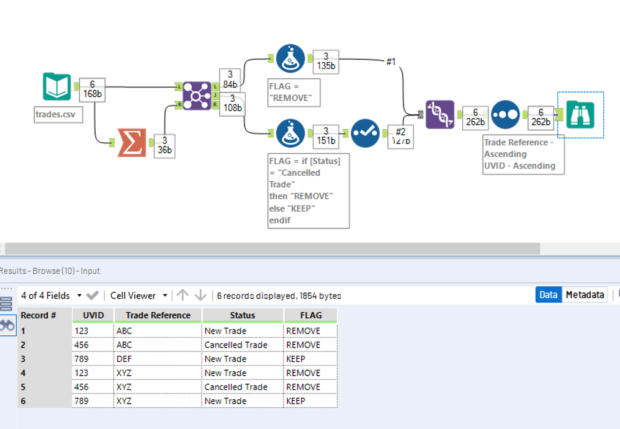Click the 6 262b label after Union tool
The width and height of the screenshot is (620, 429).
pyautogui.click(x=475, y=117)
